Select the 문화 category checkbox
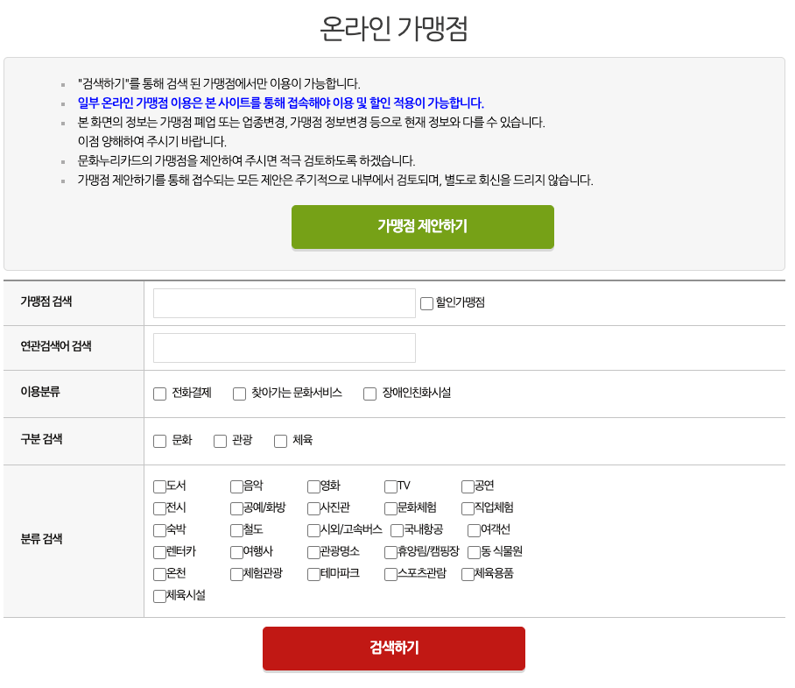The width and height of the screenshot is (795, 688). pos(160,440)
